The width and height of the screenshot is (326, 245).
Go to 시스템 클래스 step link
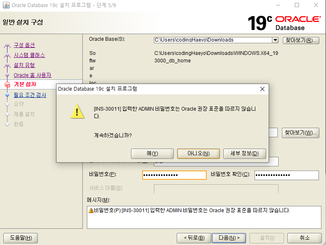coord(29,55)
